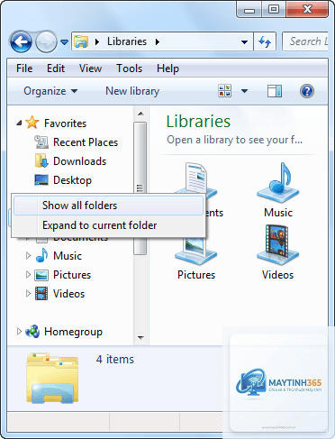Refresh the Libraries view
Image resolution: width=335 pixels, height=439 pixels.
[265, 41]
